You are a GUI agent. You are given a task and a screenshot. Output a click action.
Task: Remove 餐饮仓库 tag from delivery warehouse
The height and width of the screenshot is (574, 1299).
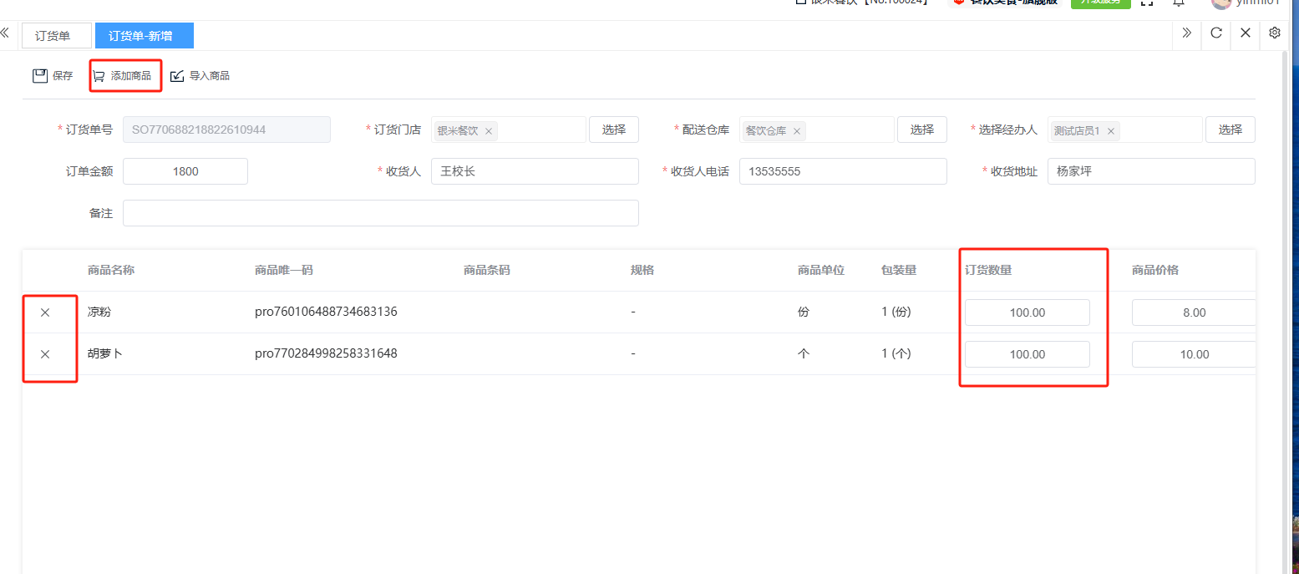click(x=797, y=131)
